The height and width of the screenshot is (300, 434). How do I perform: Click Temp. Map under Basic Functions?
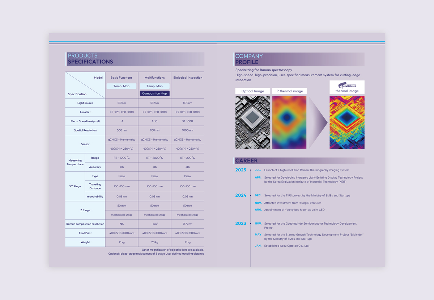[x=122, y=86]
